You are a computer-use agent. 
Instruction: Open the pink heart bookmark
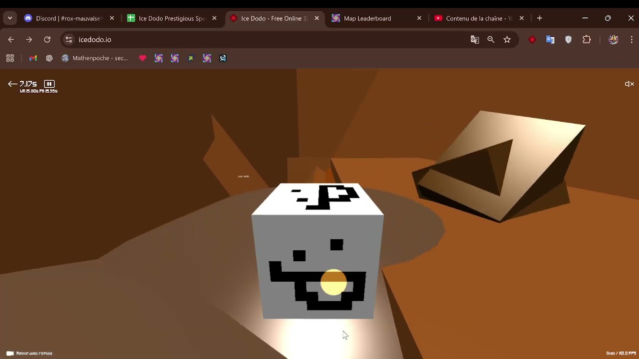tap(143, 58)
